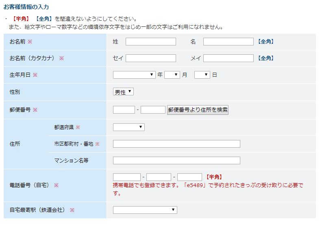Click the 市区郡町村・番地 address field
This screenshot has height=226, width=322.
click(x=176, y=144)
